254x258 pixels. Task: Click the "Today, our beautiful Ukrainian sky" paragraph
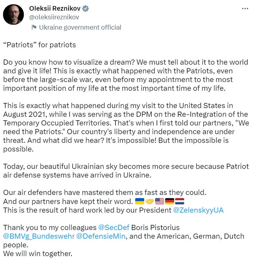(126, 170)
